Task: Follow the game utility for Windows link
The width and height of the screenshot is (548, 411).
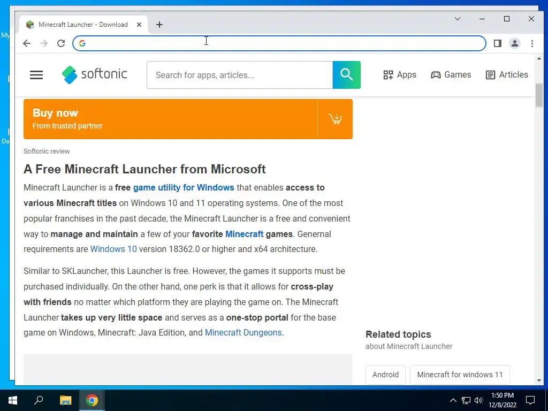Action: coord(184,188)
